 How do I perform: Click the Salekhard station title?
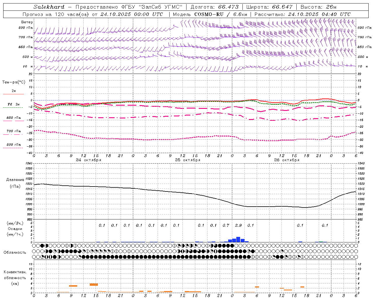click(x=49, y=7)
